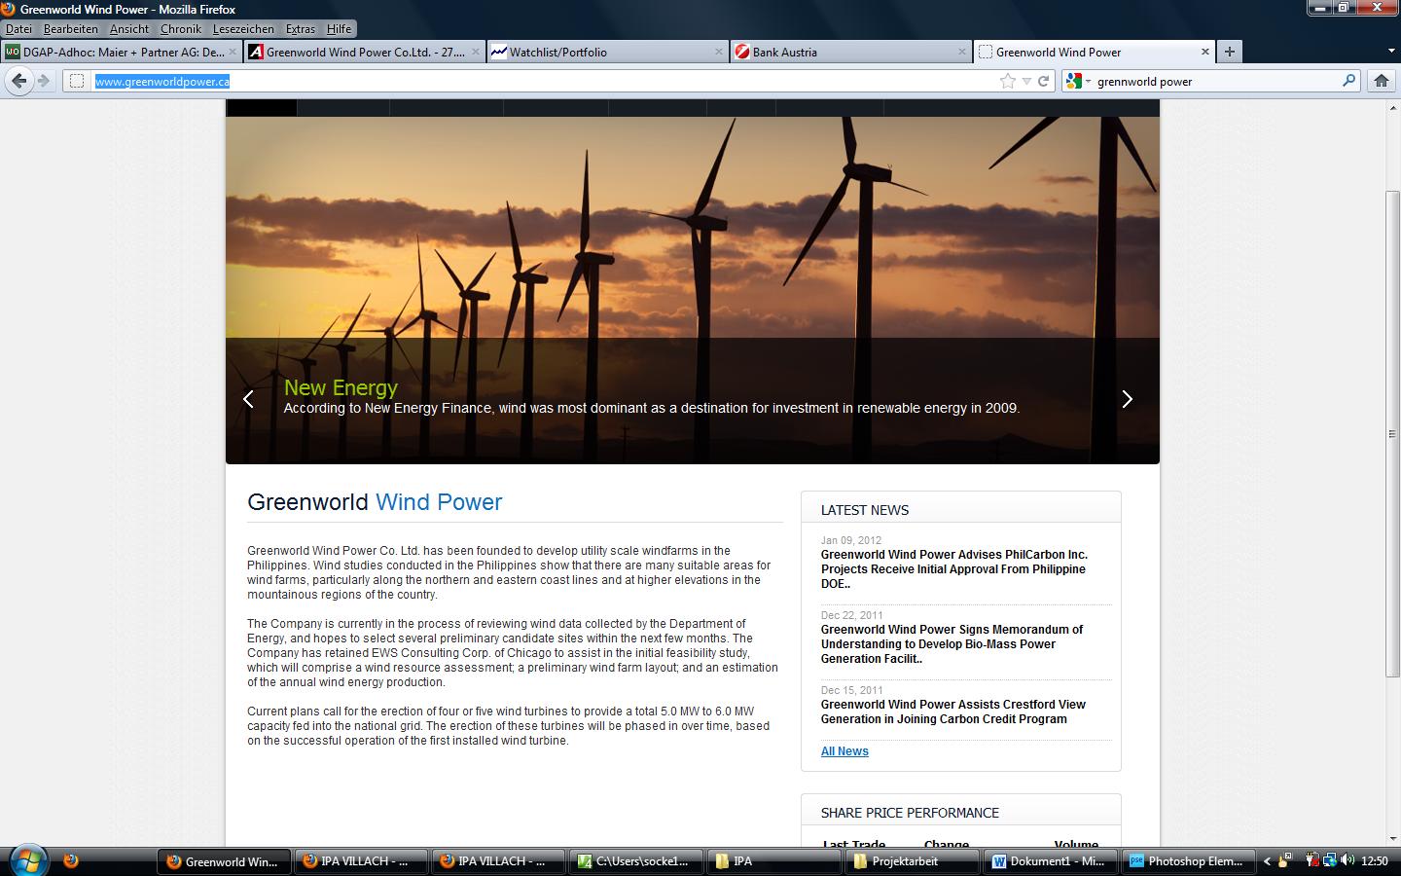Open the bookmarks dropdown arrow
1401x876 pixels.
(x=1026, y=81)
